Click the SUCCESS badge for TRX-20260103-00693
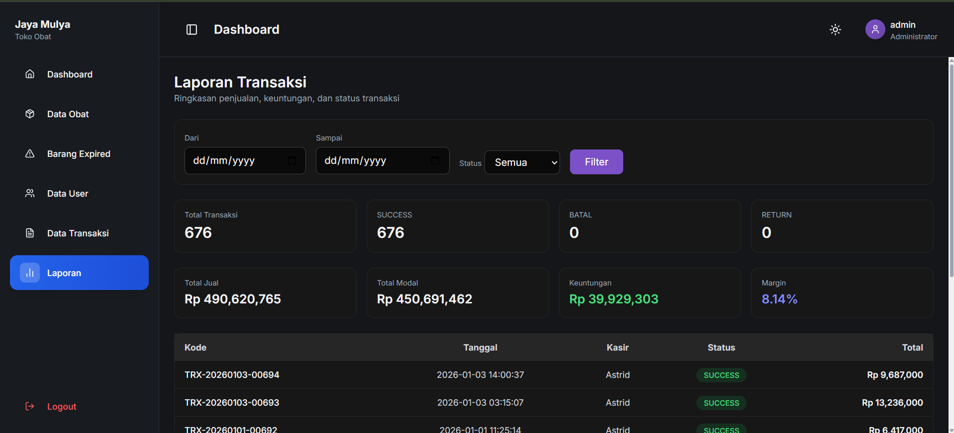The image size is (954, 433). [721, 403]
